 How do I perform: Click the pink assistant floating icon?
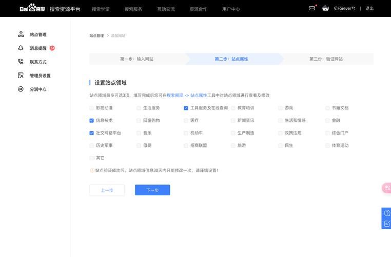point(387,188)
